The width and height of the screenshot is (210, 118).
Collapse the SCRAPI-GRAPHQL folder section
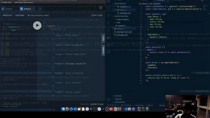(120, 16)
